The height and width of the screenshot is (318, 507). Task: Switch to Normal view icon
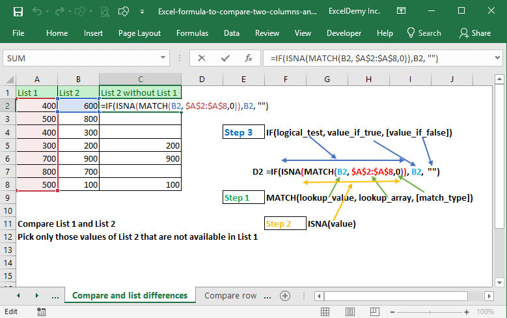[325, 312]
